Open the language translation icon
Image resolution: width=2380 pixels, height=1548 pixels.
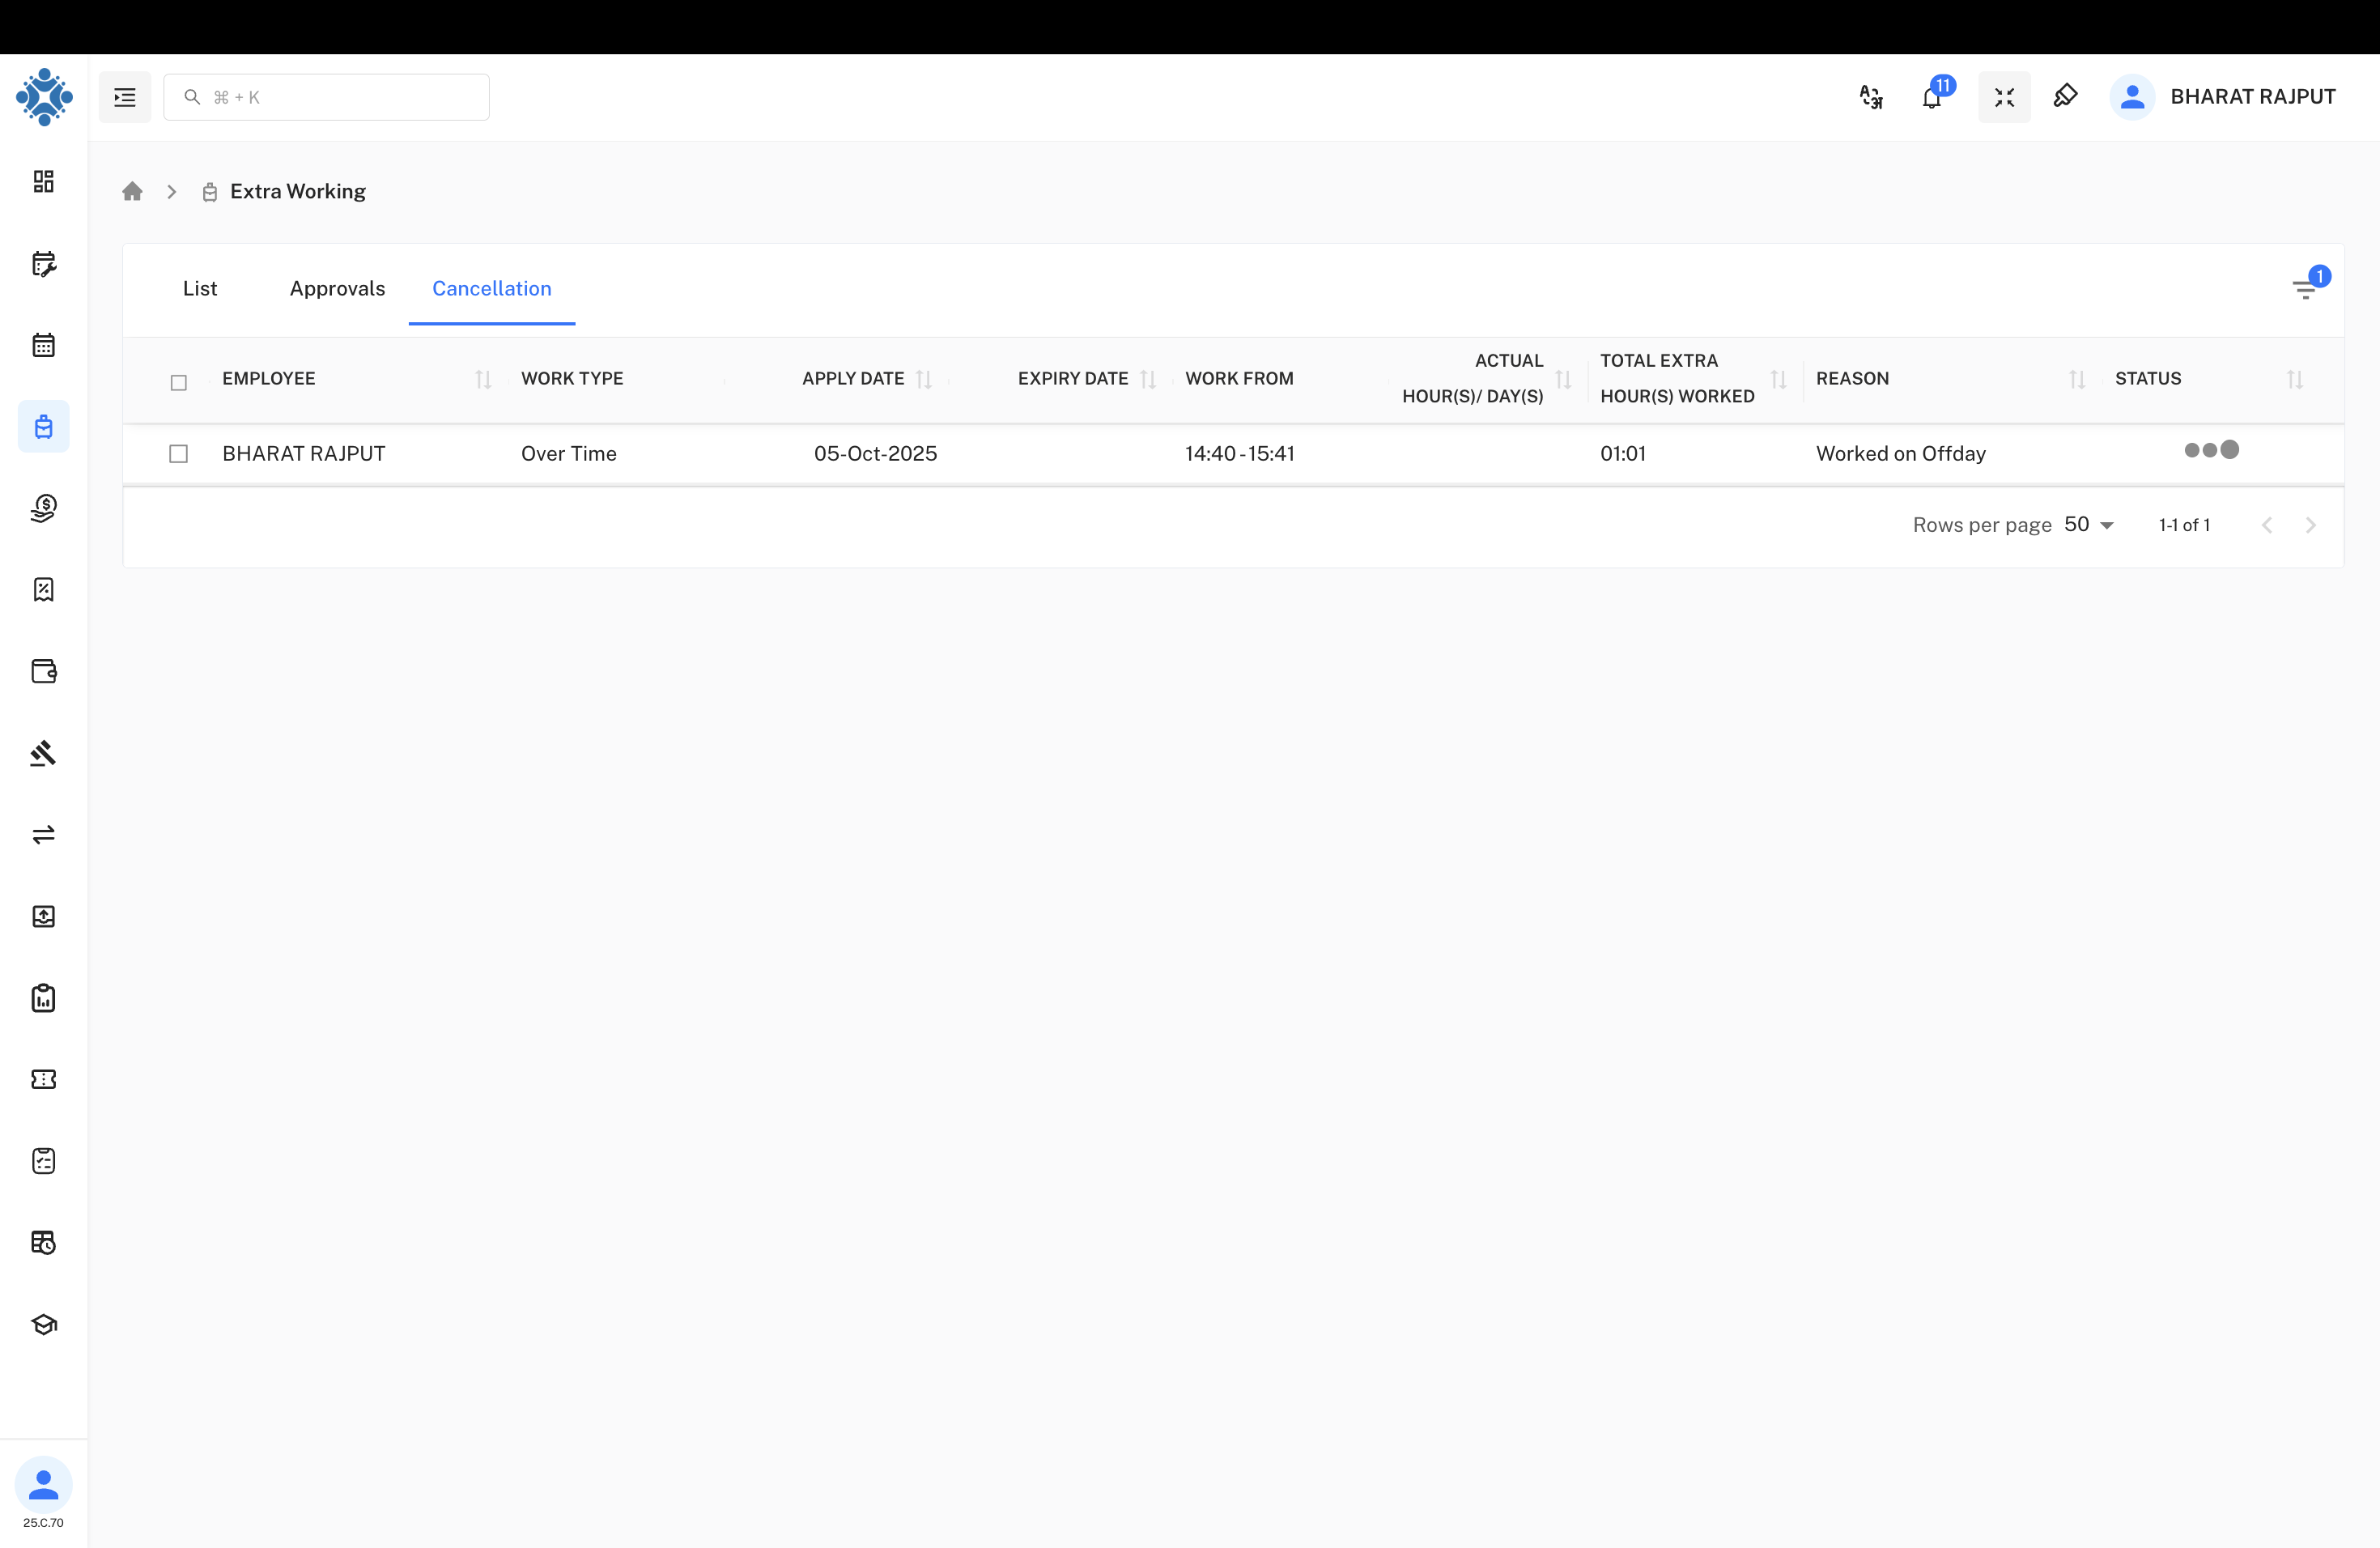[x=1870, y=97]
